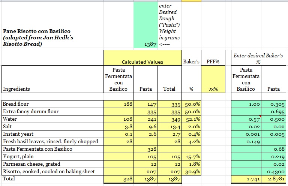The height and width of the screenshot is (186, 288).
Task: Click the Risotto 30.9% baker's percent cell
Action: tap(191, 172)
